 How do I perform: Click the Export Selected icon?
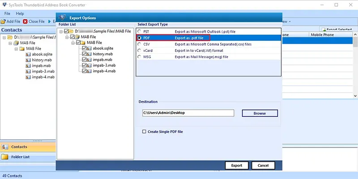[324, 30]
